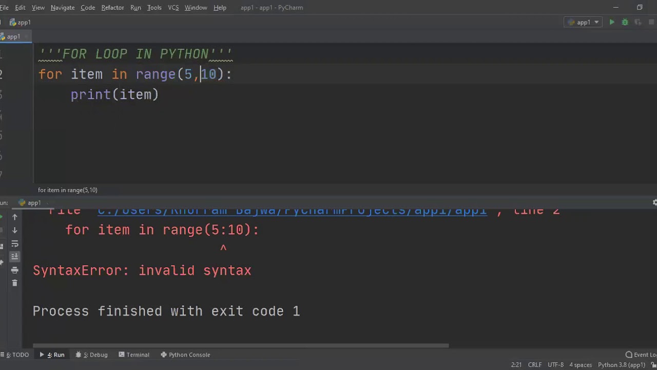
Task: Run app1 with the green play icon
Action: point(612,22)
